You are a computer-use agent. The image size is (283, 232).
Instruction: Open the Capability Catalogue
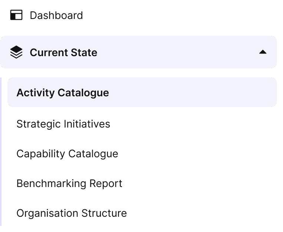click(x=67, y=154)
